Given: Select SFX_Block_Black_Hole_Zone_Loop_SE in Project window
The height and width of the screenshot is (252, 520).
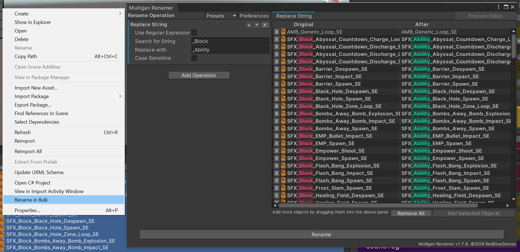Looking at the screenshot, I should pyautogui.click(x=53, y=234).
